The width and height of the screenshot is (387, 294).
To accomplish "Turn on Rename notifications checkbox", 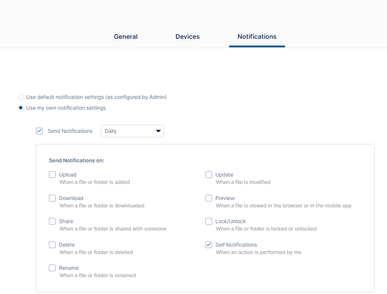I will pos(52,268).
